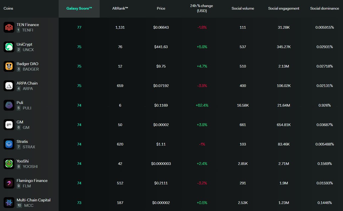Open the UniCrypt coin name

tap(24, 44)
